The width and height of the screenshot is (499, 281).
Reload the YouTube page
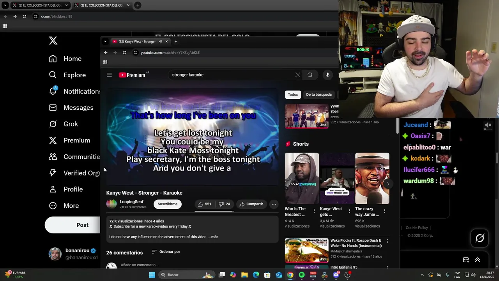[x=124, y=53]
